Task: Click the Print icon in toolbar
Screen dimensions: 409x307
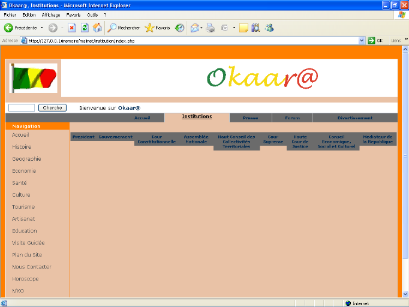Action: [x=210, y=28]
